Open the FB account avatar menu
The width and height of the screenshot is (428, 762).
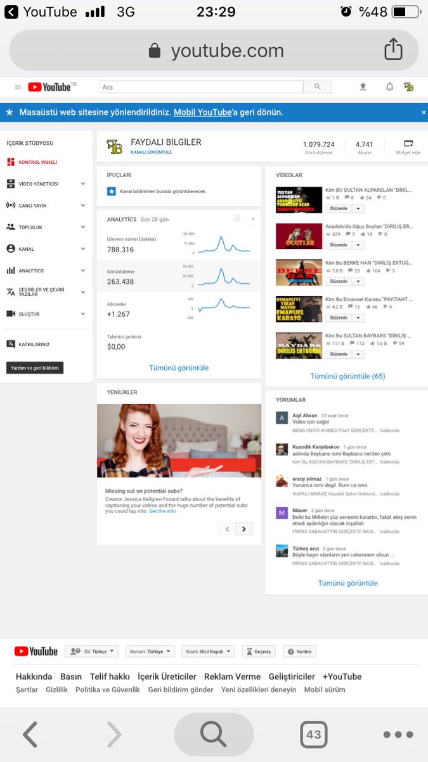tap(409, 87)
